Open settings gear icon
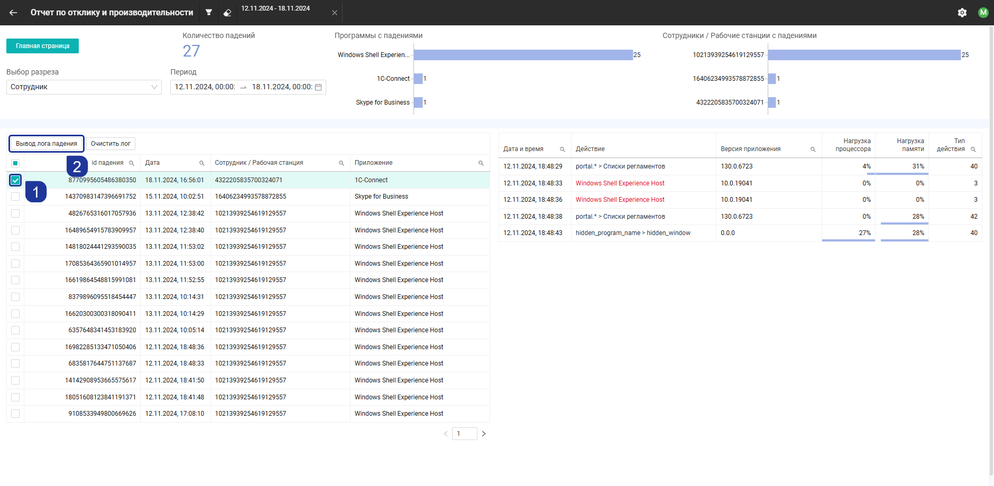The height and width of the screenshot is (486, 994). [962, 13]
